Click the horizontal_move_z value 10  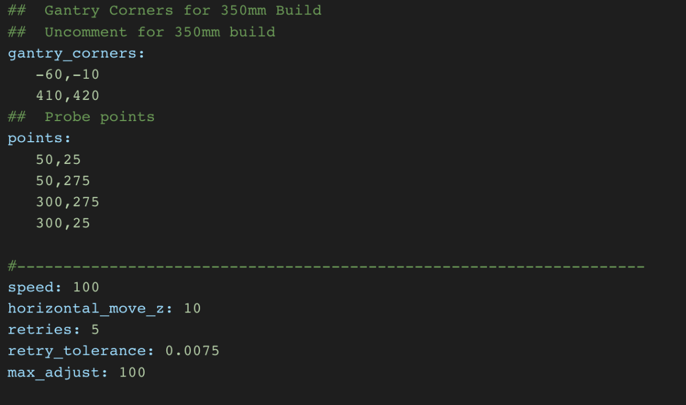(193, 308)
